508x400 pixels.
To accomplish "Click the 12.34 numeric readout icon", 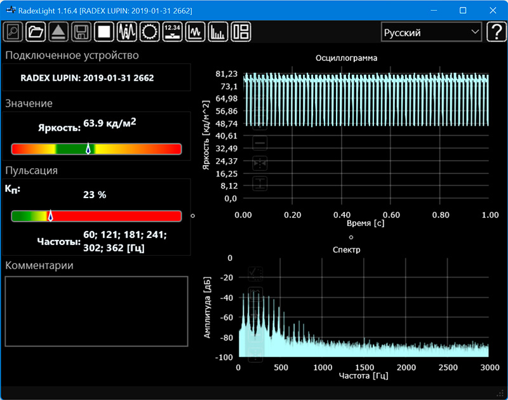I will (172, 32).
